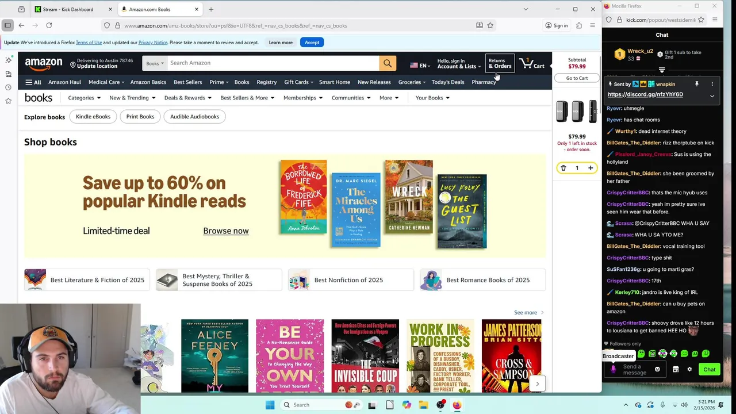Image resolution: width=736 pixels, height=414 pixels.
Task: Open the Firefox application menu
Action: coord(592,25)
